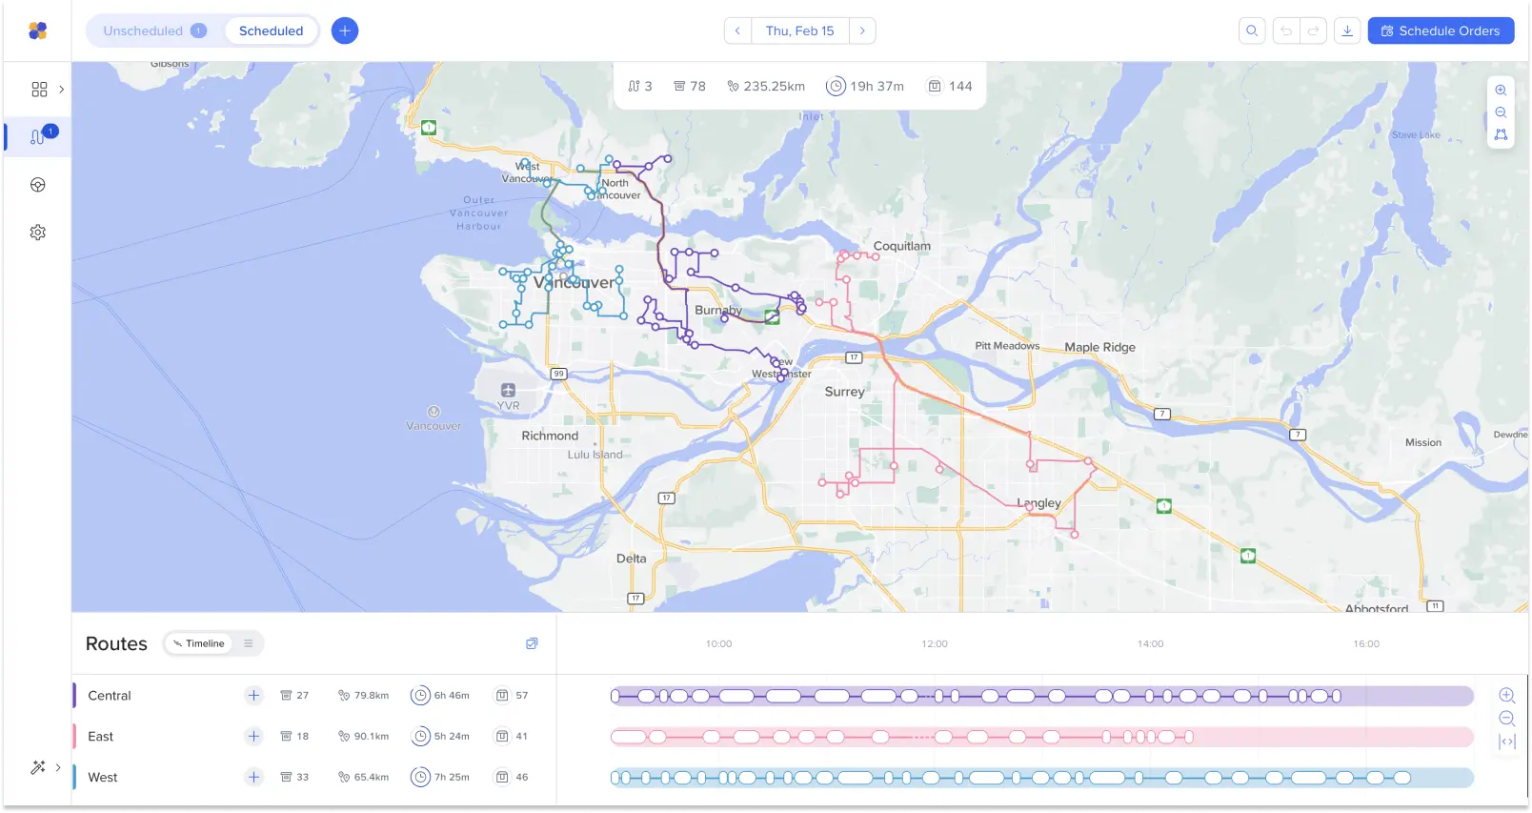
Task: Zoom in on the timeline
Action: click(x=1507, y=696)
